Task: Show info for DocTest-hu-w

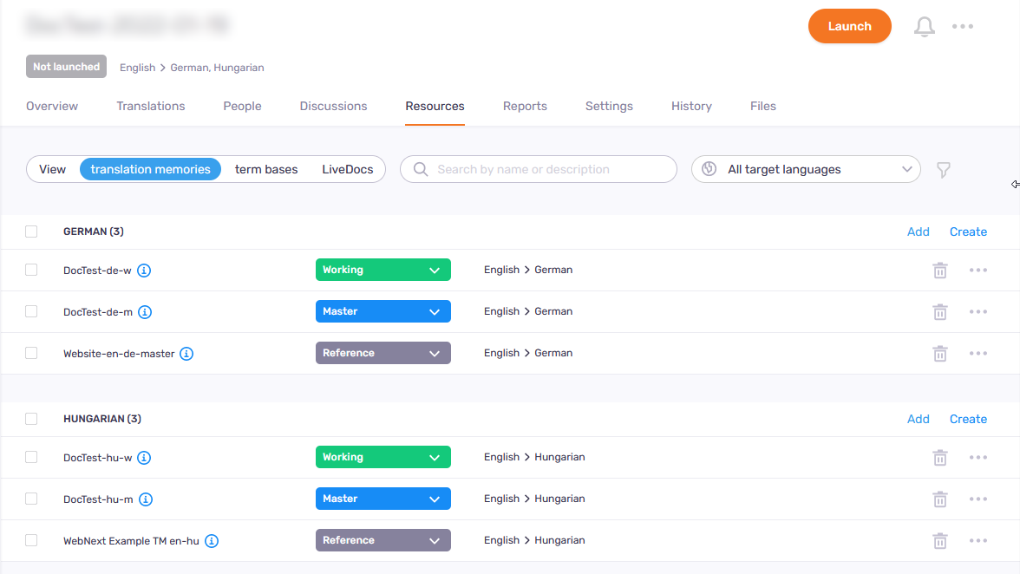Action: point(145,458)
